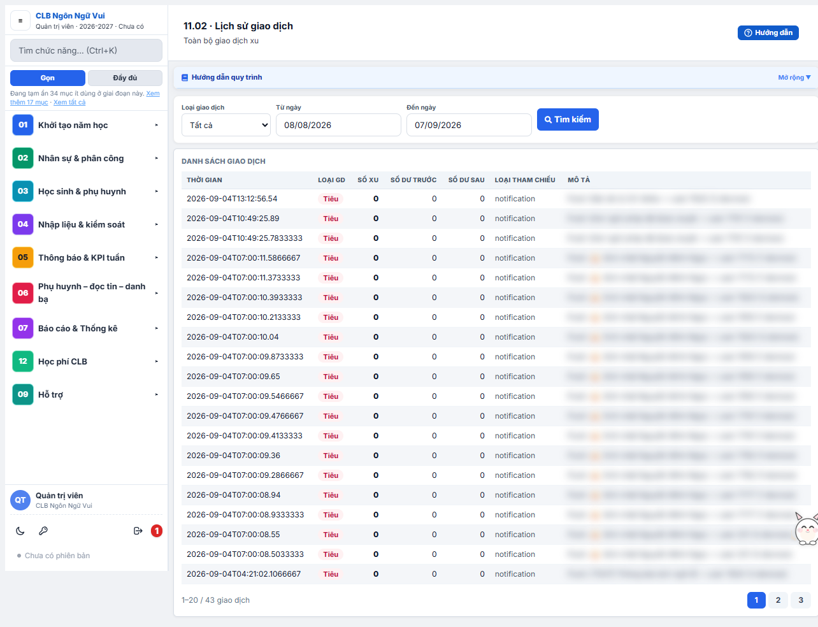The width and height of the screenshot is (818, 627).
Task: Toggle dark mode with the moon icon
Action: [x=20, y=531]
